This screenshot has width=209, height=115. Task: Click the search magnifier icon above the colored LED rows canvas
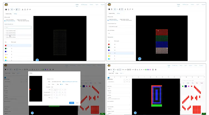pyautogui.click(x=130, y=9)
